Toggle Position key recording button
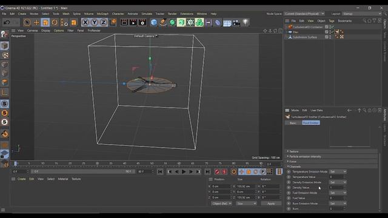Screen dimensions: 388x218 [x=241, y=171]
